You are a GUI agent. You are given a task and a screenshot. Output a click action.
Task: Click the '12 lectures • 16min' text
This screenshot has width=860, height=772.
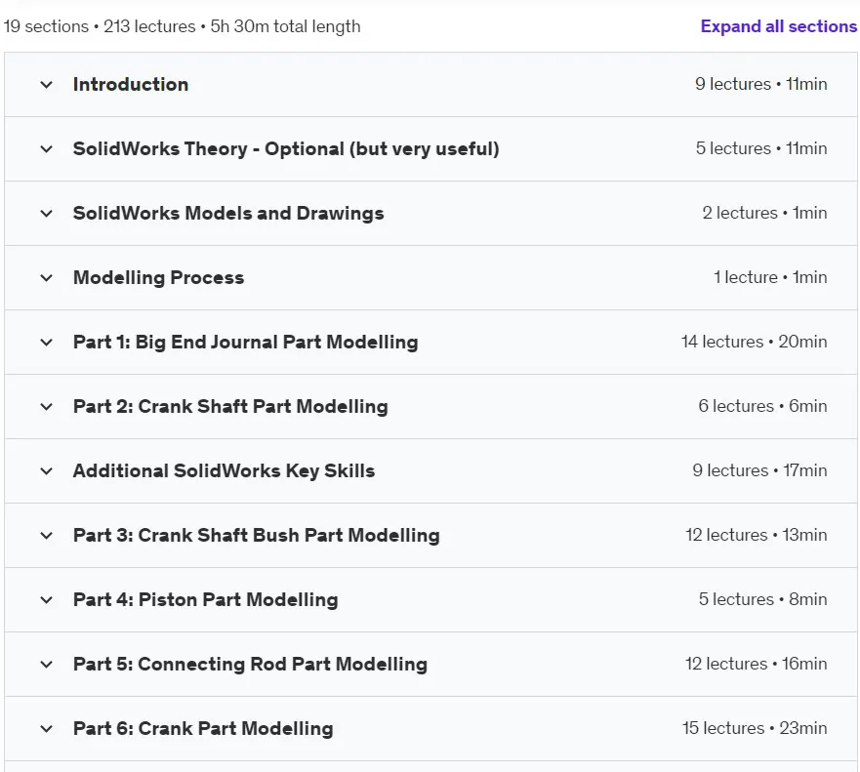point(757,664)
